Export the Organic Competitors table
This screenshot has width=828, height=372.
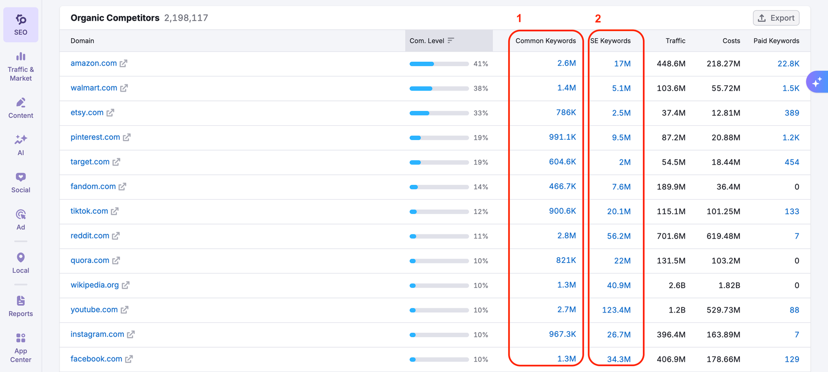point(776,18)
